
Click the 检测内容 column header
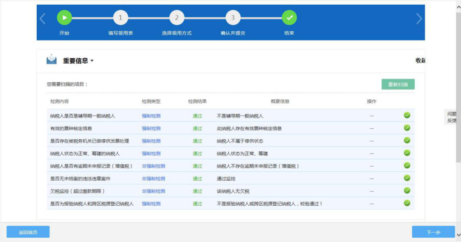click(x=59, y=101)
